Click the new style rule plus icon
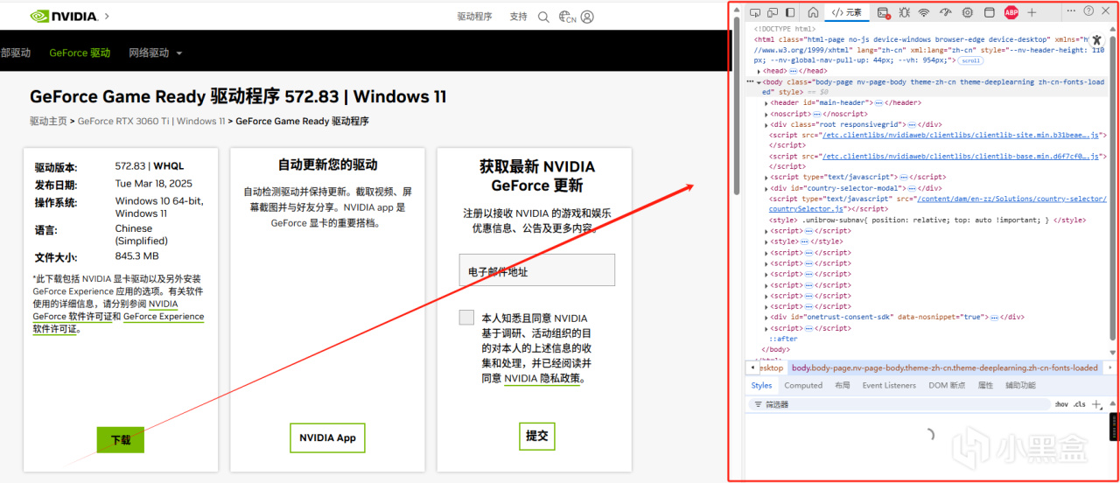 coord(1097,404)
